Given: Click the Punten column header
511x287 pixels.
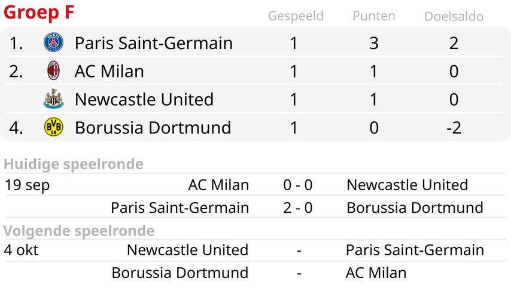Looking at the screenshot, I should click(x=374, y=16).
